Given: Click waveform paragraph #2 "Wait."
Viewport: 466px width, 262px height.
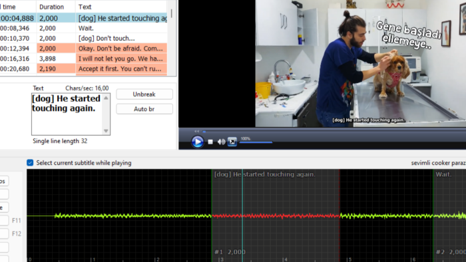Looking at the screenshot, I should point(449,215).
